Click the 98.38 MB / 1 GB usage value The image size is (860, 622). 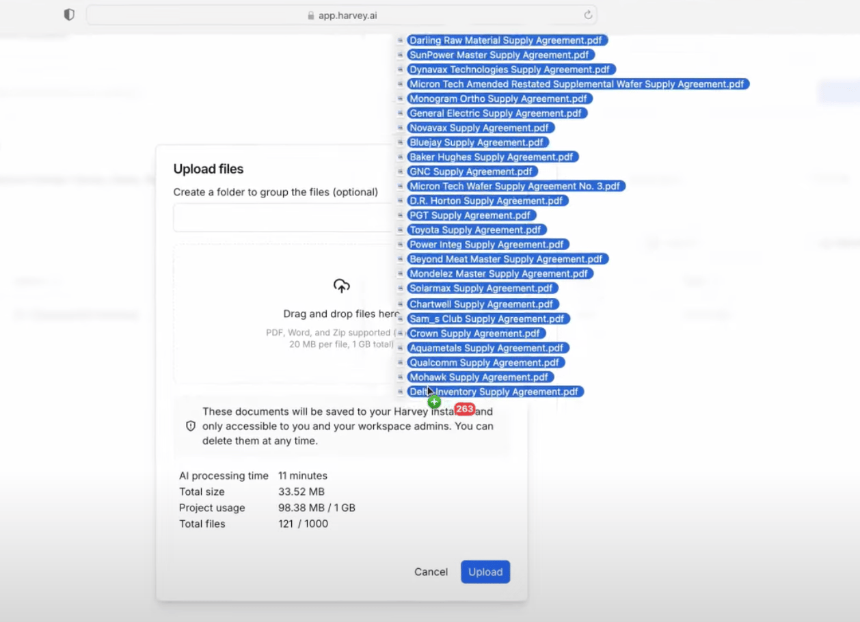click(317, 508)
